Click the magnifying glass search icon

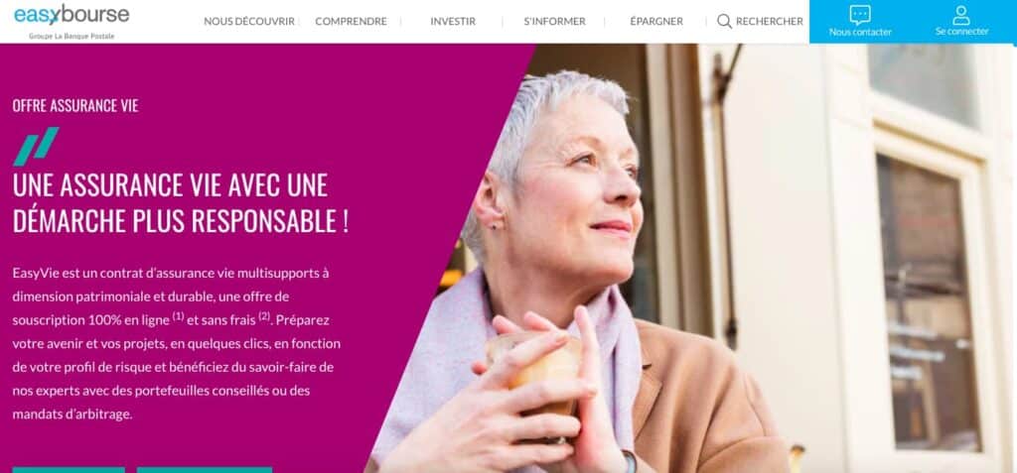tap(724, 22)
